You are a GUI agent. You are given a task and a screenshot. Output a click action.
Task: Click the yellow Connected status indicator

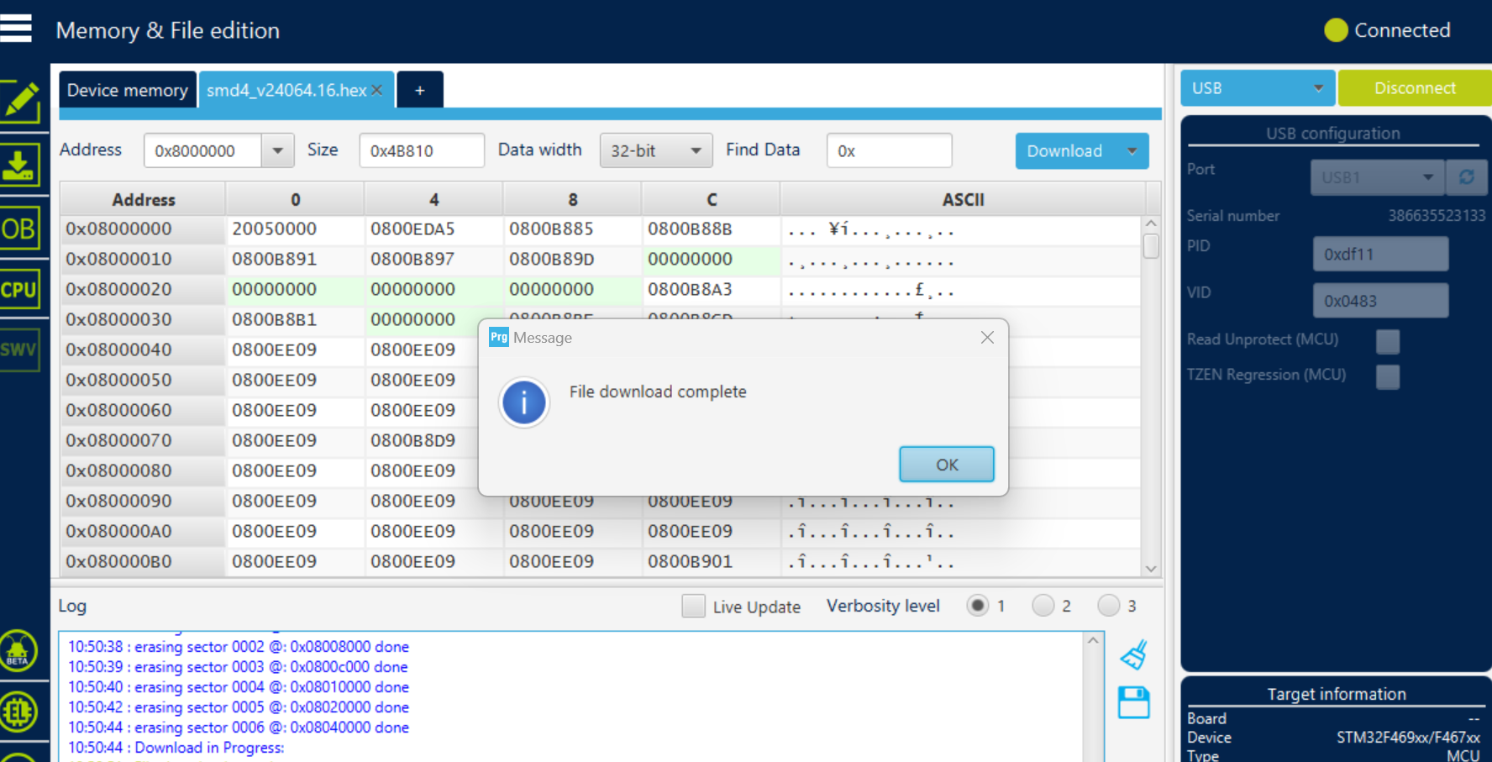tap(1336, 30)
